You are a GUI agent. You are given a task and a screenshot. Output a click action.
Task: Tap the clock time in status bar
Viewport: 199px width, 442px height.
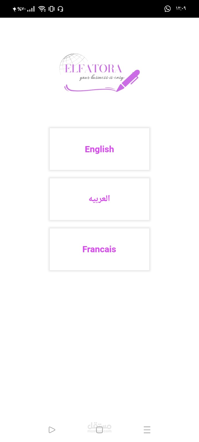181,9
